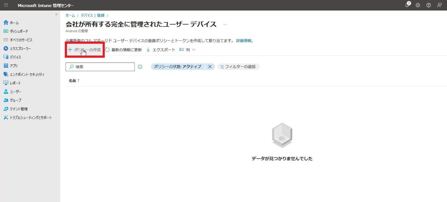Open the settings gear icon
Viewport: 447px width, 202px height.
[418, 5]
